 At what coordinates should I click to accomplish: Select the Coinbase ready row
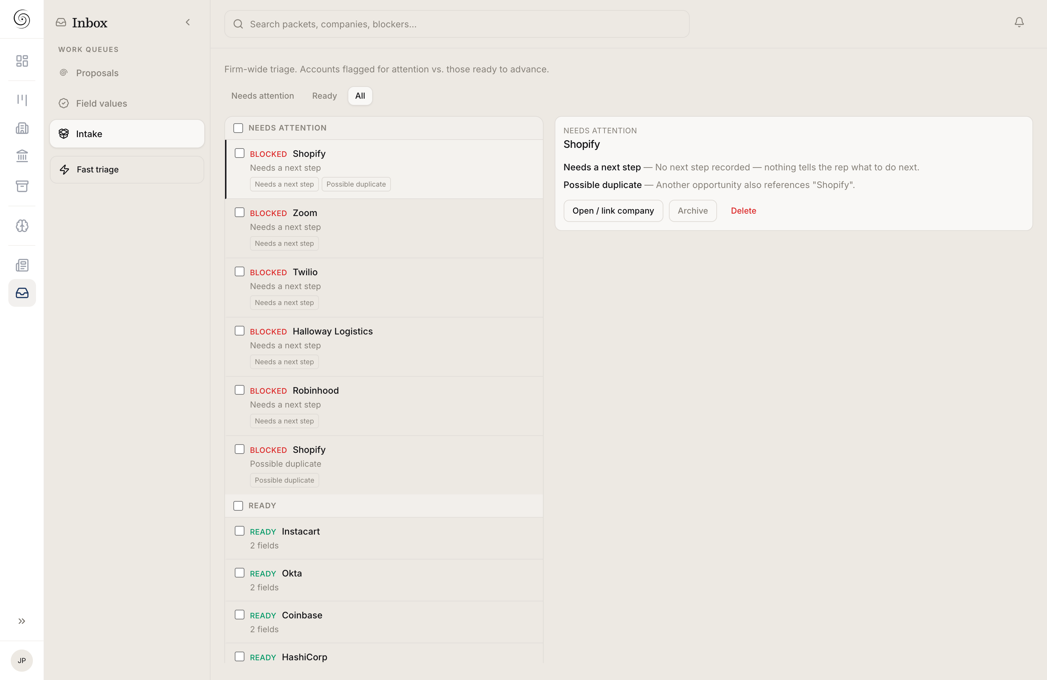[x=384, y=622]
